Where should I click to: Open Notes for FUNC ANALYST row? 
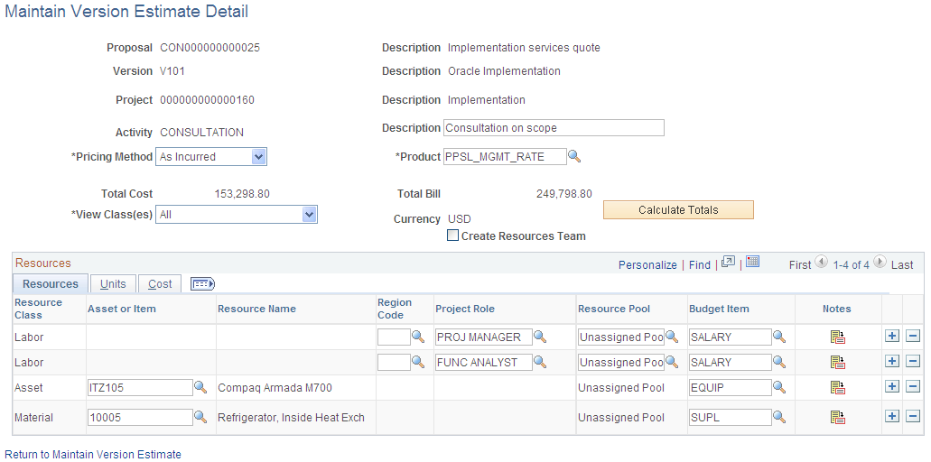point(838,363)
